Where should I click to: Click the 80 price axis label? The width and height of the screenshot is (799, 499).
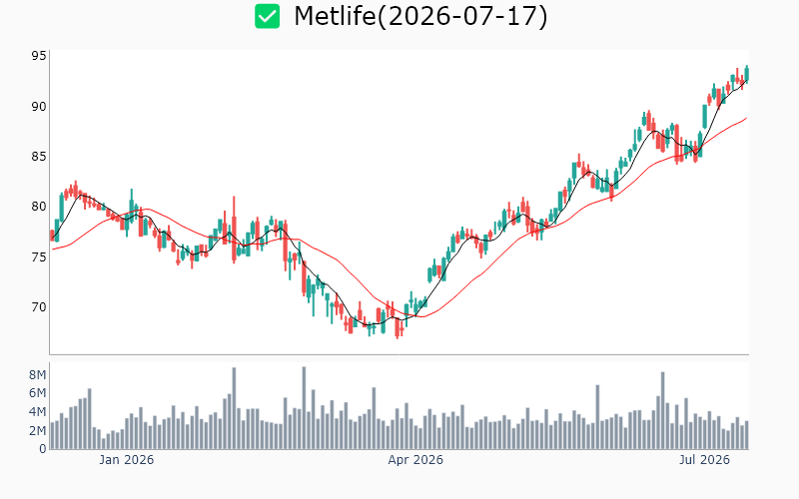39,207
